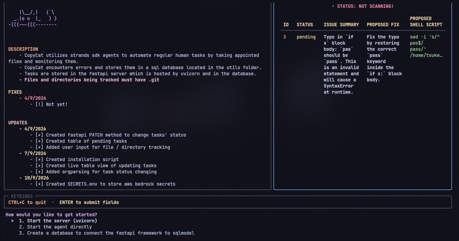The height and width of the screenshot is (241, 459).
Task: Click the STATUS column header
Action: [x=305, y=24]
